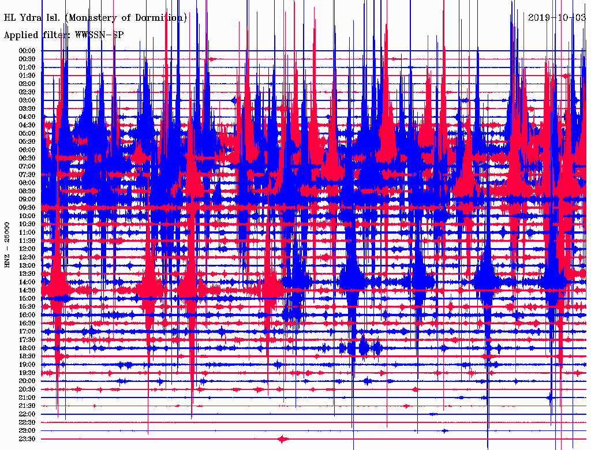Click the 09:00 time label
Viewport: 591px width, 450px height.
tap(27, 200)
